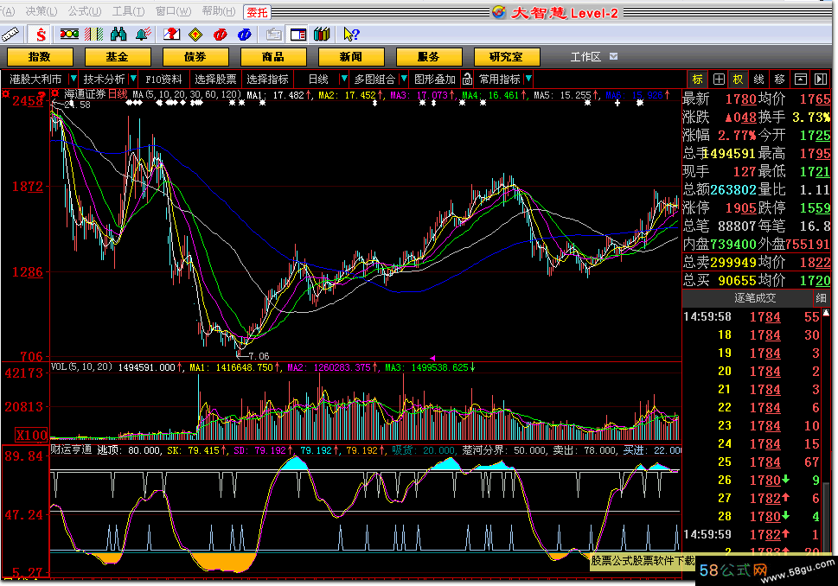Open the 窗口 menu
The image size is (838, 586).
click(x=173, y=11)
